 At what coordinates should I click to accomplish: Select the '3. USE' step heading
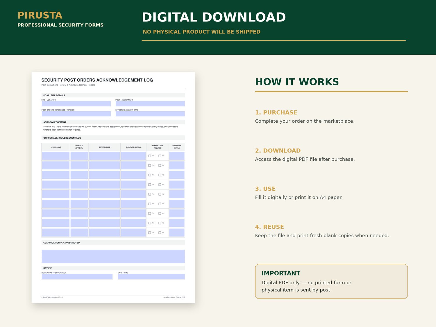coord(265,189)
